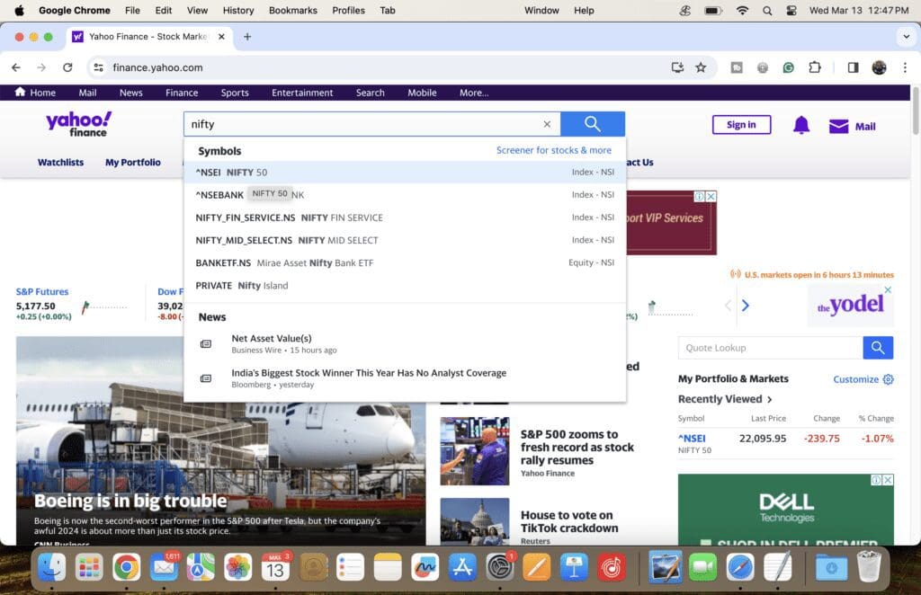
Task: Open ^NSEI symbol in Recently Viewed
Action: [692, 439]
